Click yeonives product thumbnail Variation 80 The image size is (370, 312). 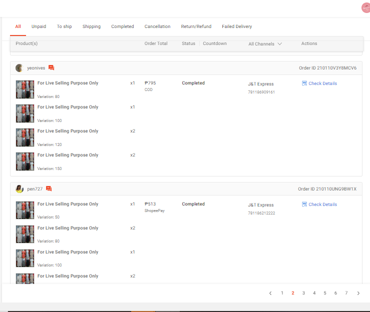(x=25, y=89)
